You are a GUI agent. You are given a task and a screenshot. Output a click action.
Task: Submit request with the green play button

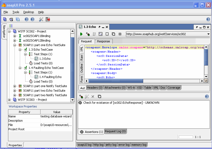(81, 34)
